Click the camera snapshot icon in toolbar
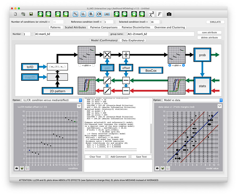237x195 pixels. tap(169, 14)
